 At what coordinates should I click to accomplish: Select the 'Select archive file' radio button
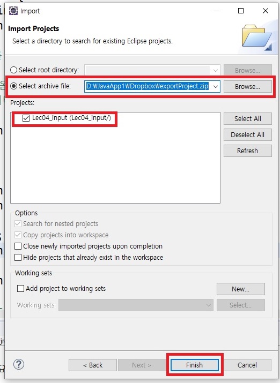click(x=14, y=86)
